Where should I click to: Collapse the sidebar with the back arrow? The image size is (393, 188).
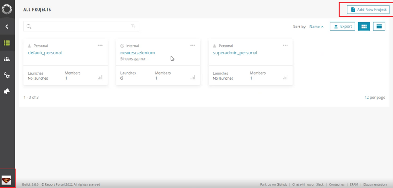click(7, 27)
